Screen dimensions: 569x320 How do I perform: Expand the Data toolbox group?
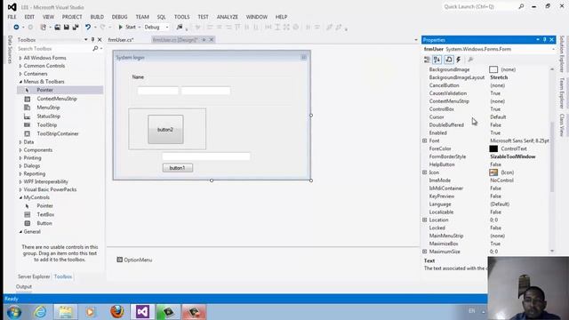click(x=20, y=142)
